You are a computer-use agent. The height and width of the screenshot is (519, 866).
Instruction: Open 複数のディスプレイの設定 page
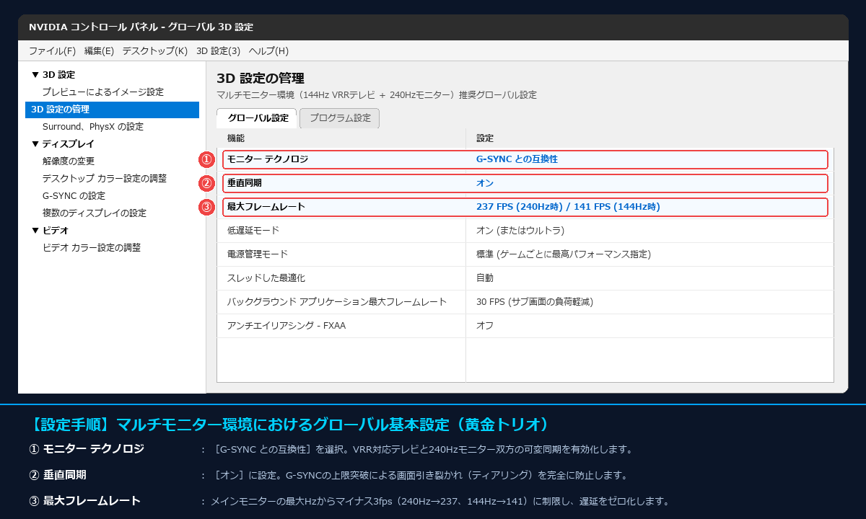click(x=95, y=213)
